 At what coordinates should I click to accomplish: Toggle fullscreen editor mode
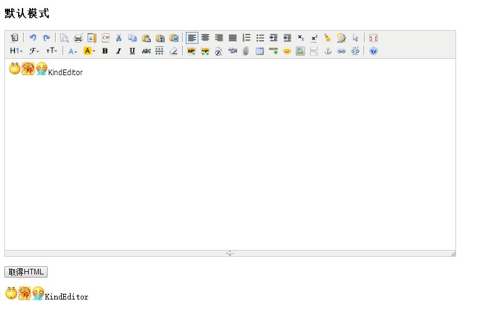point(373,38)
